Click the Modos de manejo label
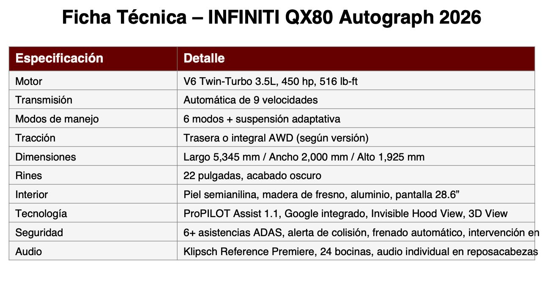 tap(93, 119)
